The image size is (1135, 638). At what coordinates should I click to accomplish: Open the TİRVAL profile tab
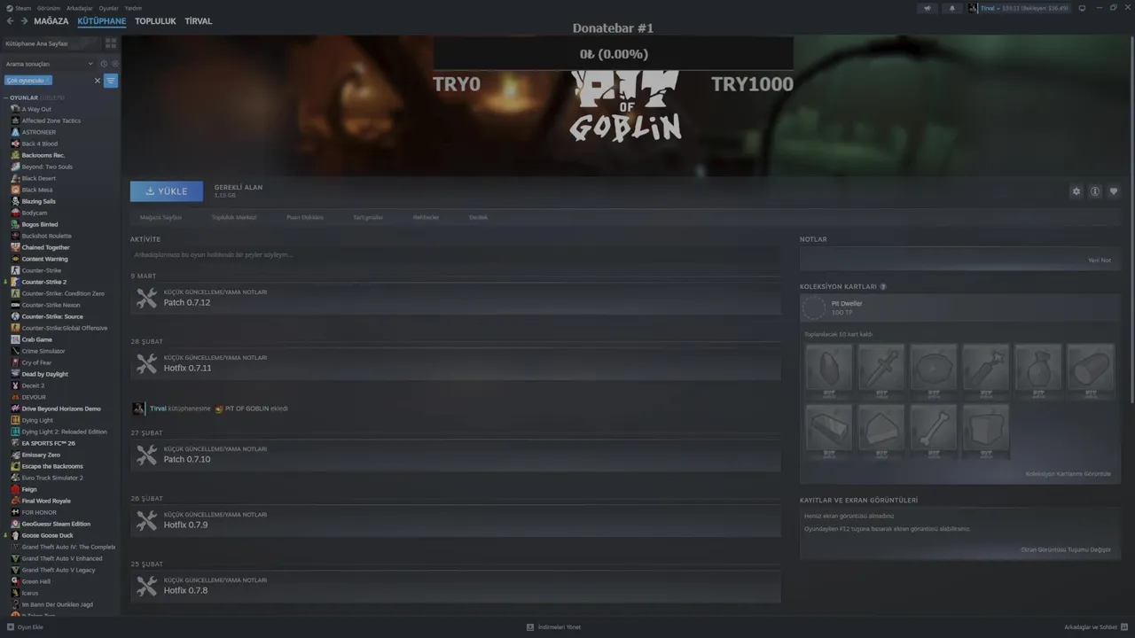click(x=199, y=21)
